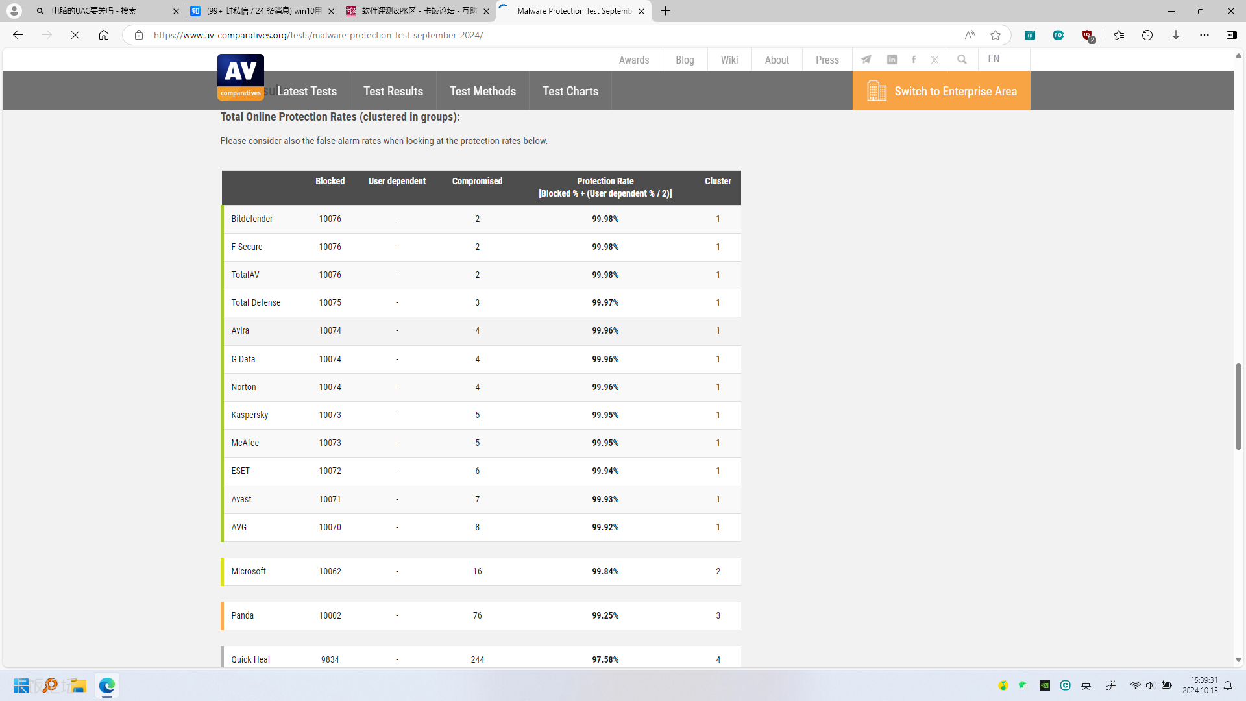This screenshot has width=1246, height=701.
Task: Toggle the browser sidebar icon
Action: (1232, 35)
